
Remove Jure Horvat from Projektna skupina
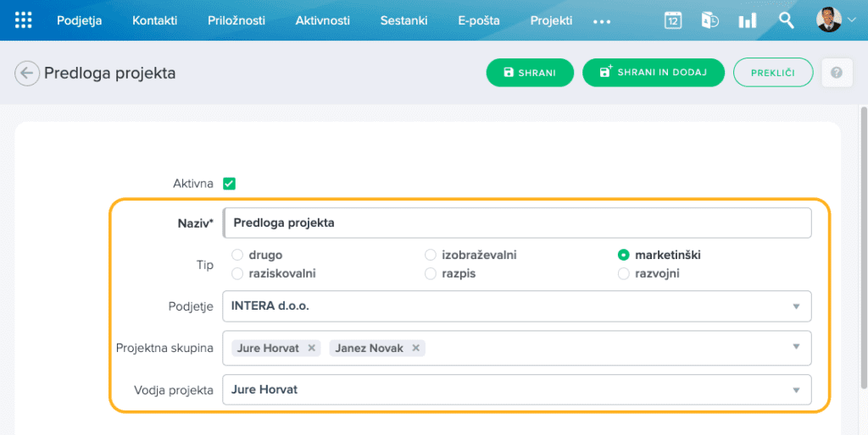312,348
